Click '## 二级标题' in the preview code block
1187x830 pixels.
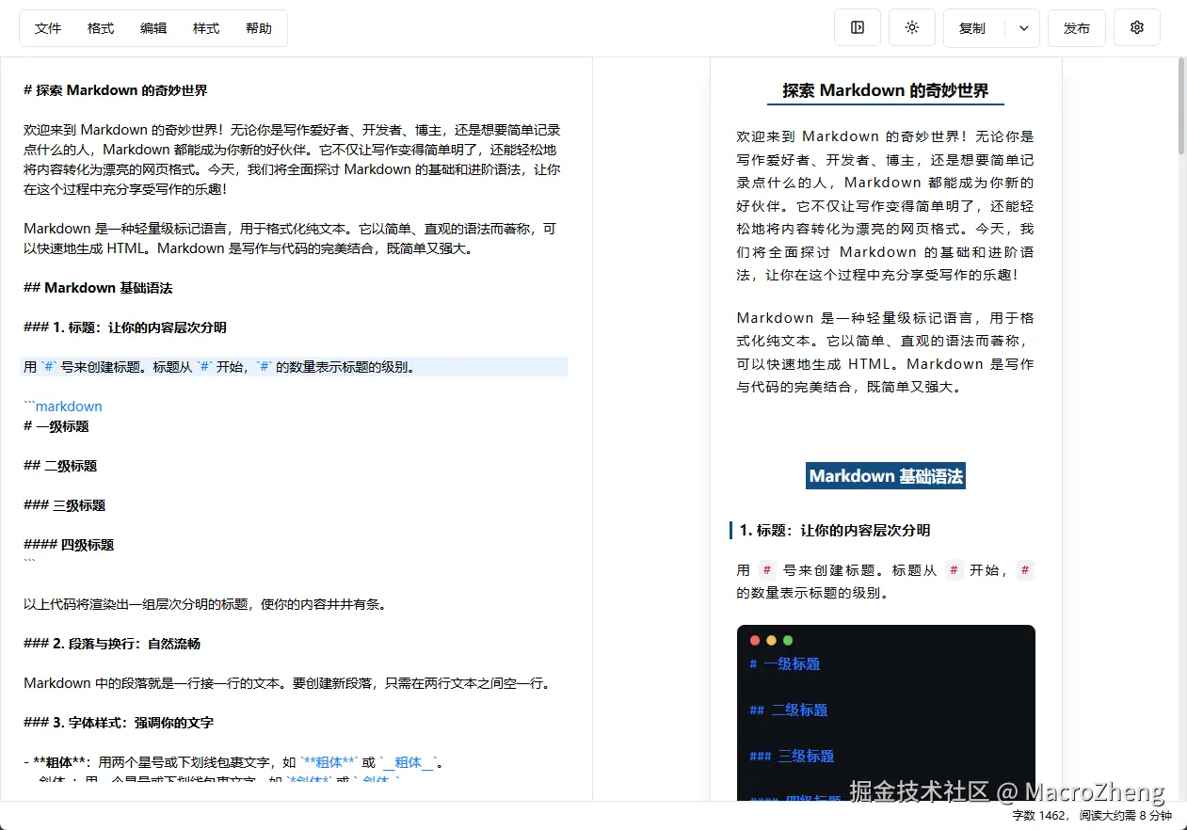(x=789, y=710)
